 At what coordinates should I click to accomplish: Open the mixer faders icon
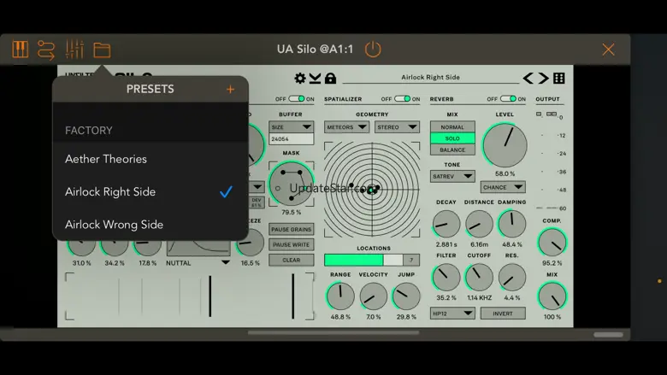[x=74, y=50]
